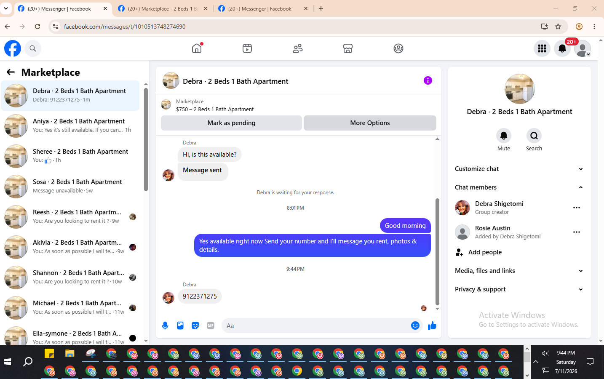
Task: Send a voice clip with microphone icon
Action: (x=165, y=326)
